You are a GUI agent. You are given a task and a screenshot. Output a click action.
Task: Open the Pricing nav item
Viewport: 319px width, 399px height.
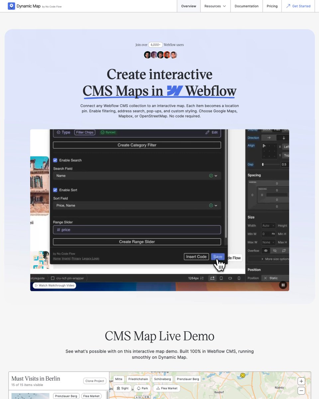[x=272, y=6]
